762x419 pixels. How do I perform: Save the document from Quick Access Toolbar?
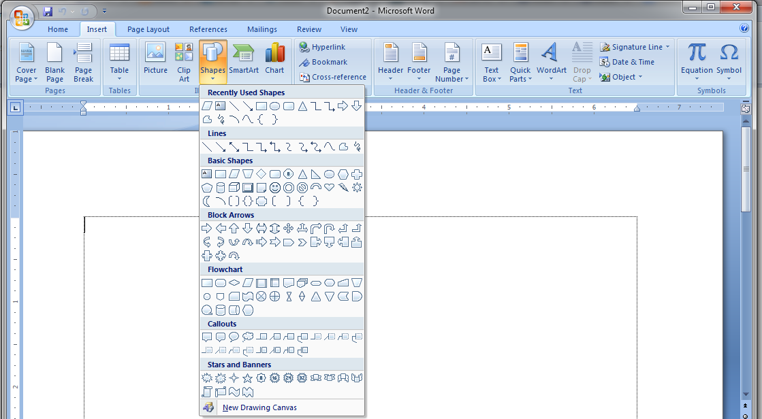click(48, 11)
